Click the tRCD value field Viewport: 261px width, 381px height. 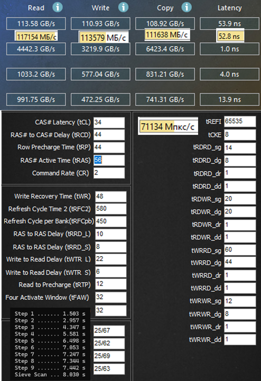109,135
